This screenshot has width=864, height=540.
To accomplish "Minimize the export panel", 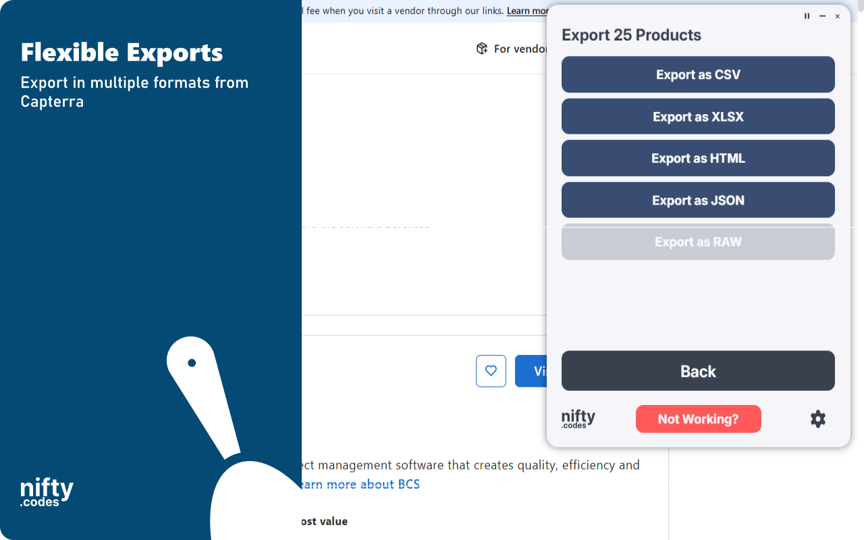I will click(822, 16).
